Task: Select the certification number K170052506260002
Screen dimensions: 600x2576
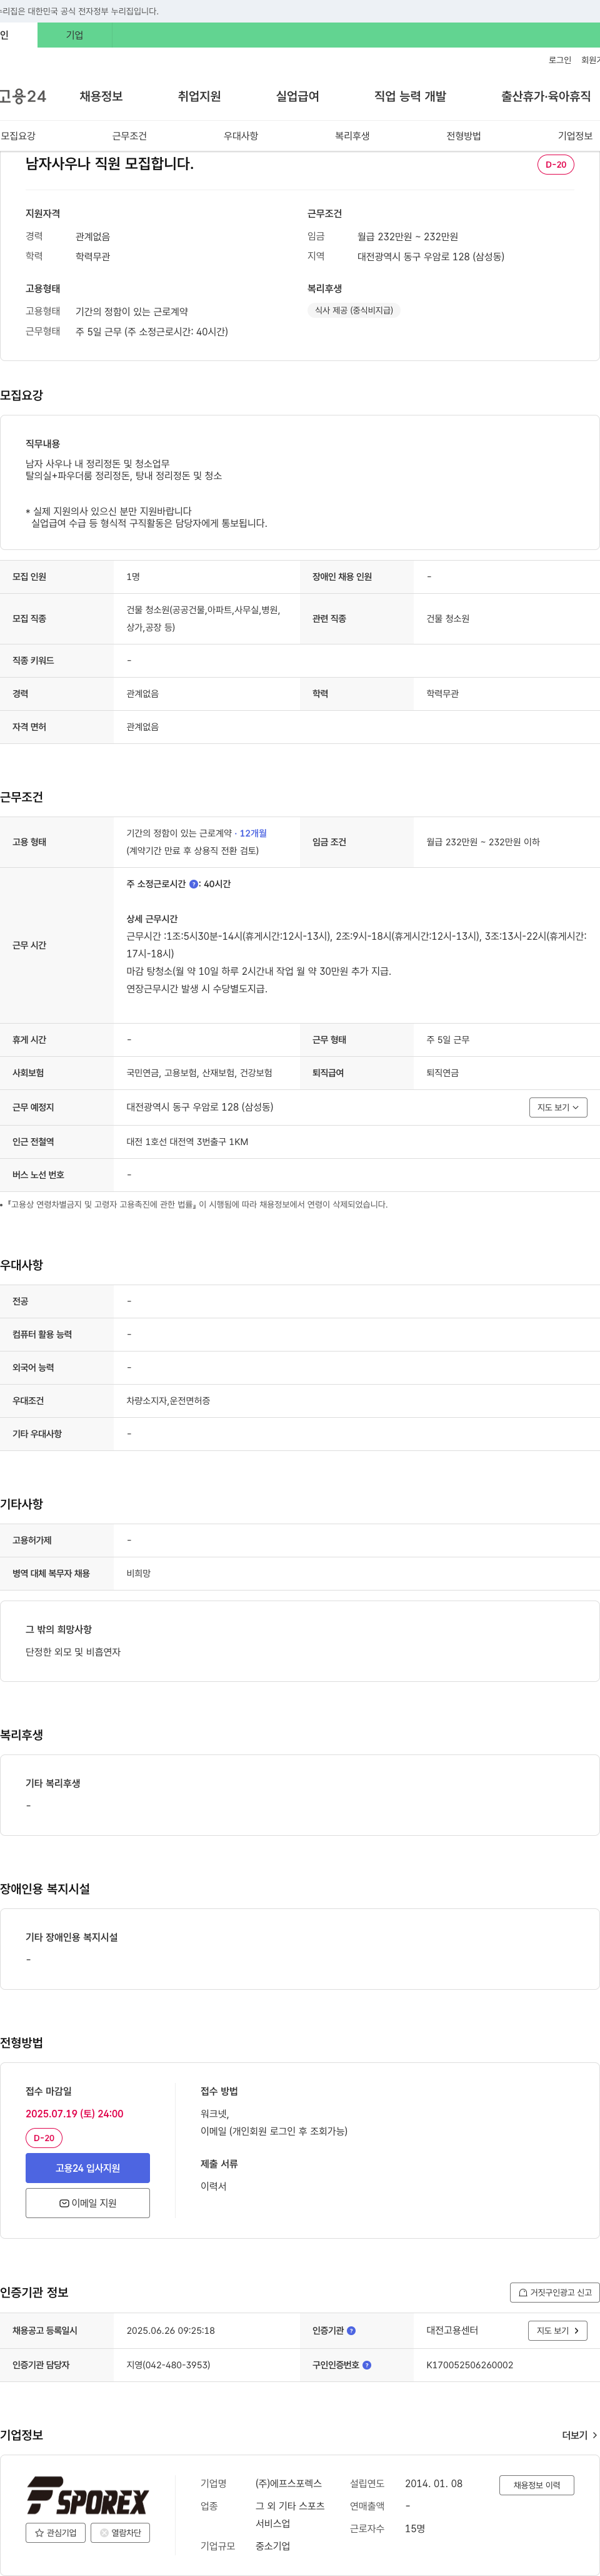Action: (x=469, y=2365)
